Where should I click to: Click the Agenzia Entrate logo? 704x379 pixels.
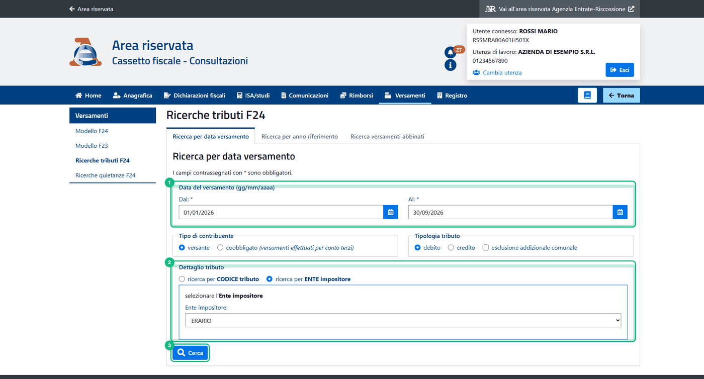tap(85, 52)
